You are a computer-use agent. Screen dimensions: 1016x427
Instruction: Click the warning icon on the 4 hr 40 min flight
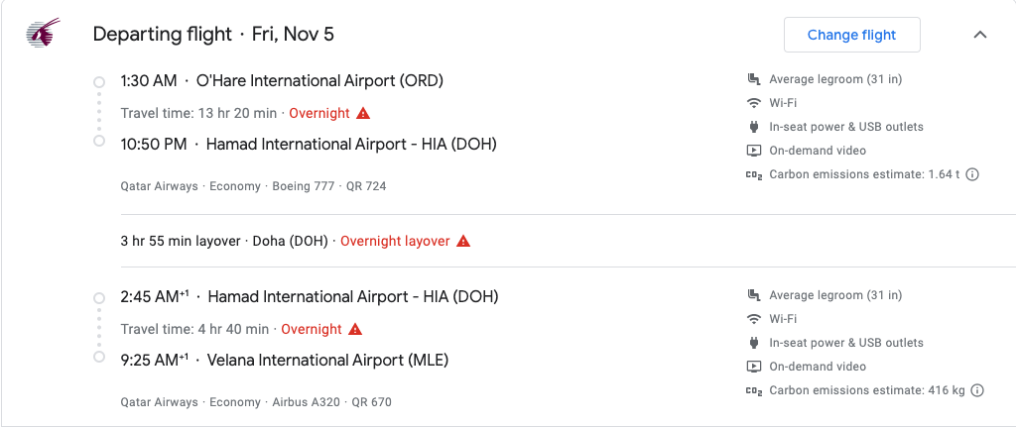pyautogui.click(x=355, y=329)
